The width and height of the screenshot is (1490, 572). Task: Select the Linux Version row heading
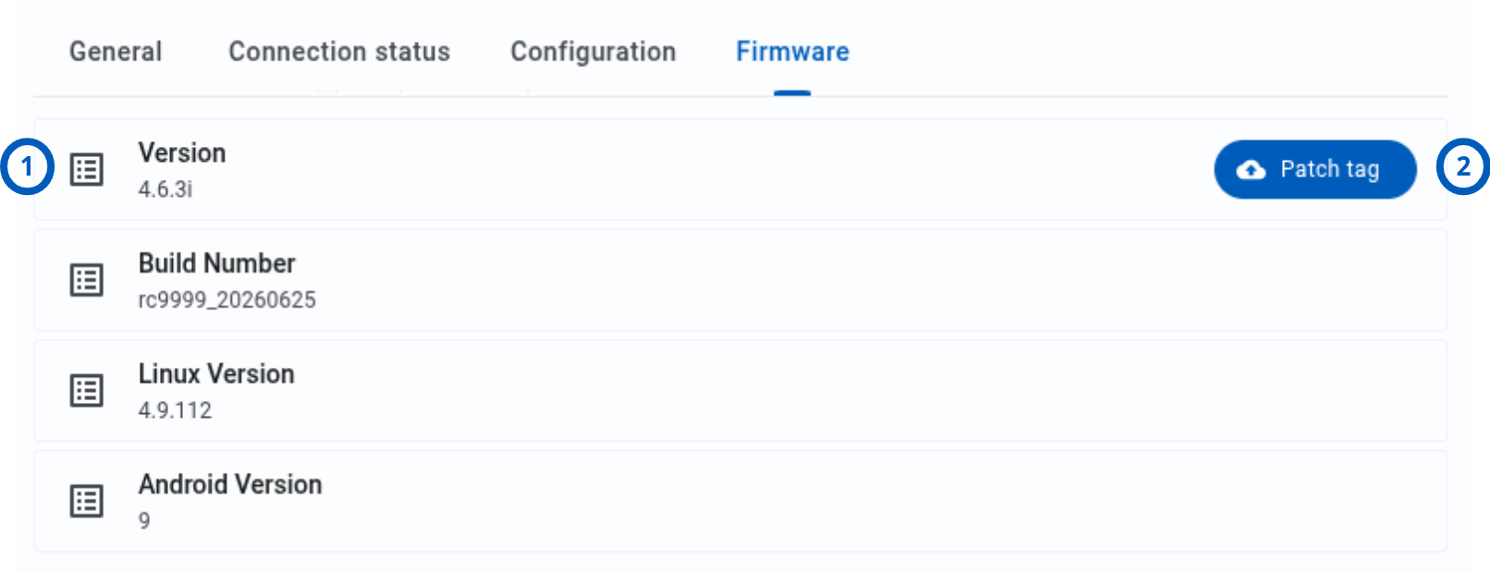(x=216, y=374)
